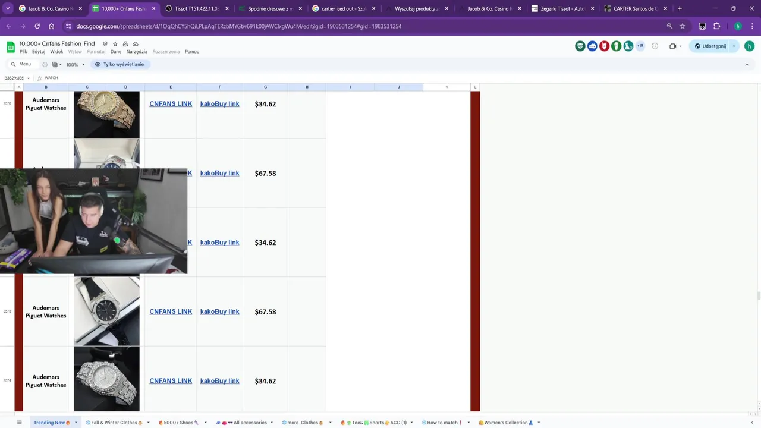This screenshot has width=761, height=428.
Task: Check the cloud save status icon
Action: (136, 44)
